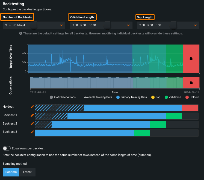
Task: Click the Gap legend yellow swatch
Action: (152, 97)
